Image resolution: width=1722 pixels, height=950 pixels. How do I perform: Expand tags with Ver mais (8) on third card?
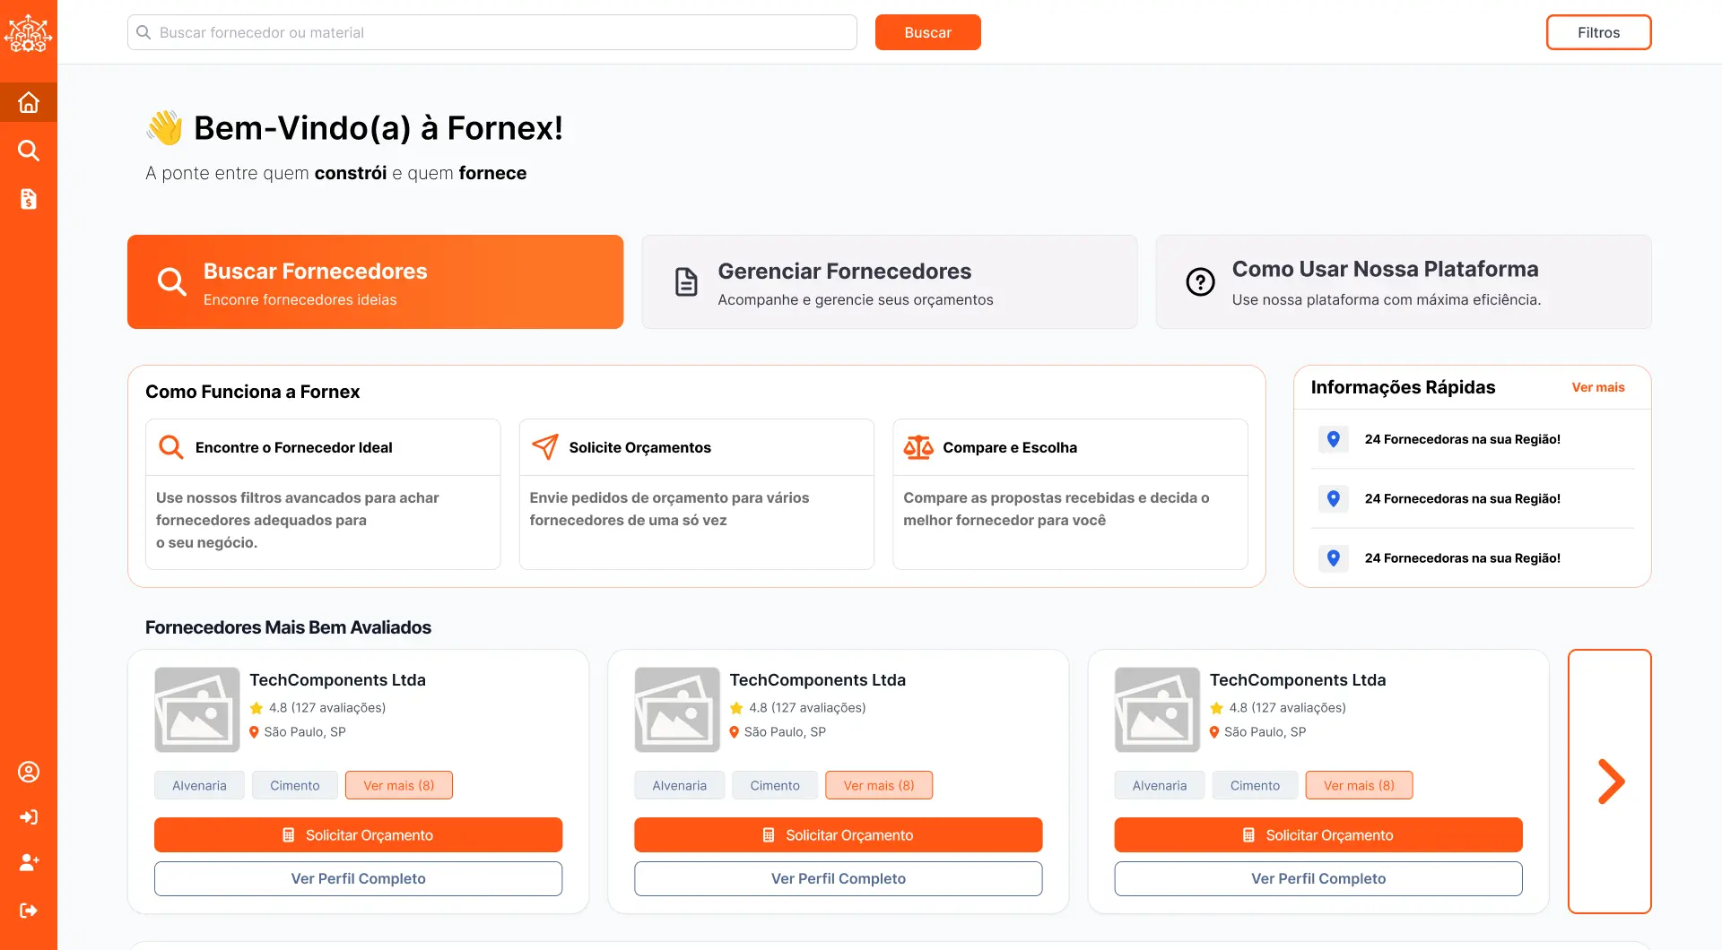point(1359,785)
